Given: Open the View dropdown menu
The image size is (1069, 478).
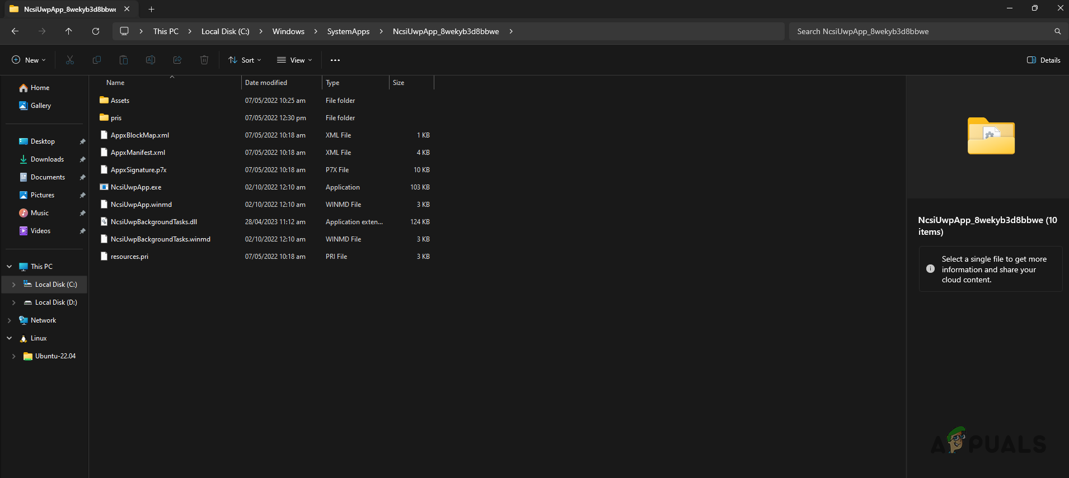Looking at the screenshot, I should (x=294, y=60).
